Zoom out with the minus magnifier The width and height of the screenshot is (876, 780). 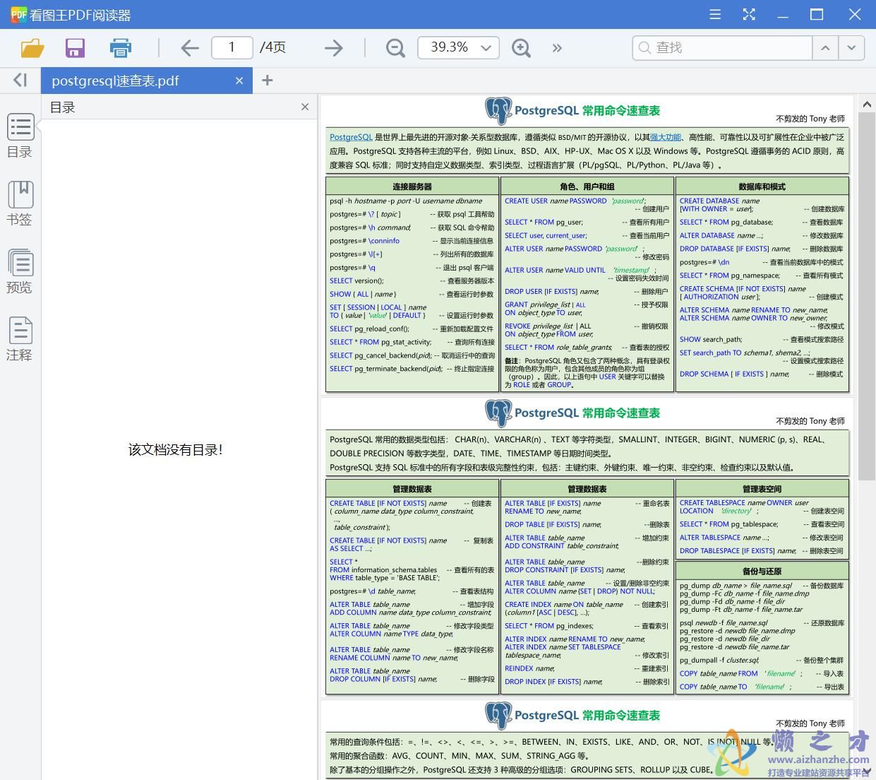pyautogui.click(x=395, y=48)
